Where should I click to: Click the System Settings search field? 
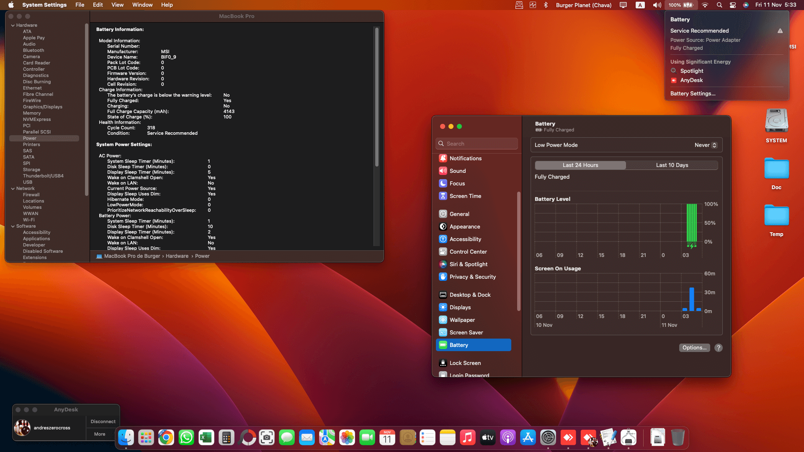[x=477, y=144]
